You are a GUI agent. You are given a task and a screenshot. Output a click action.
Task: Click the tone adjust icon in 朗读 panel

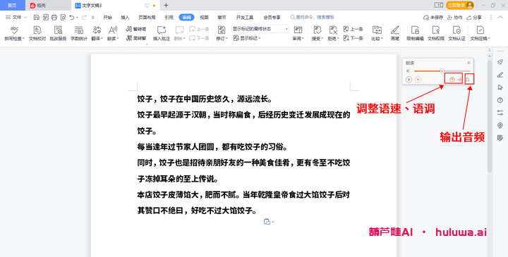click(x=459, y=79)
